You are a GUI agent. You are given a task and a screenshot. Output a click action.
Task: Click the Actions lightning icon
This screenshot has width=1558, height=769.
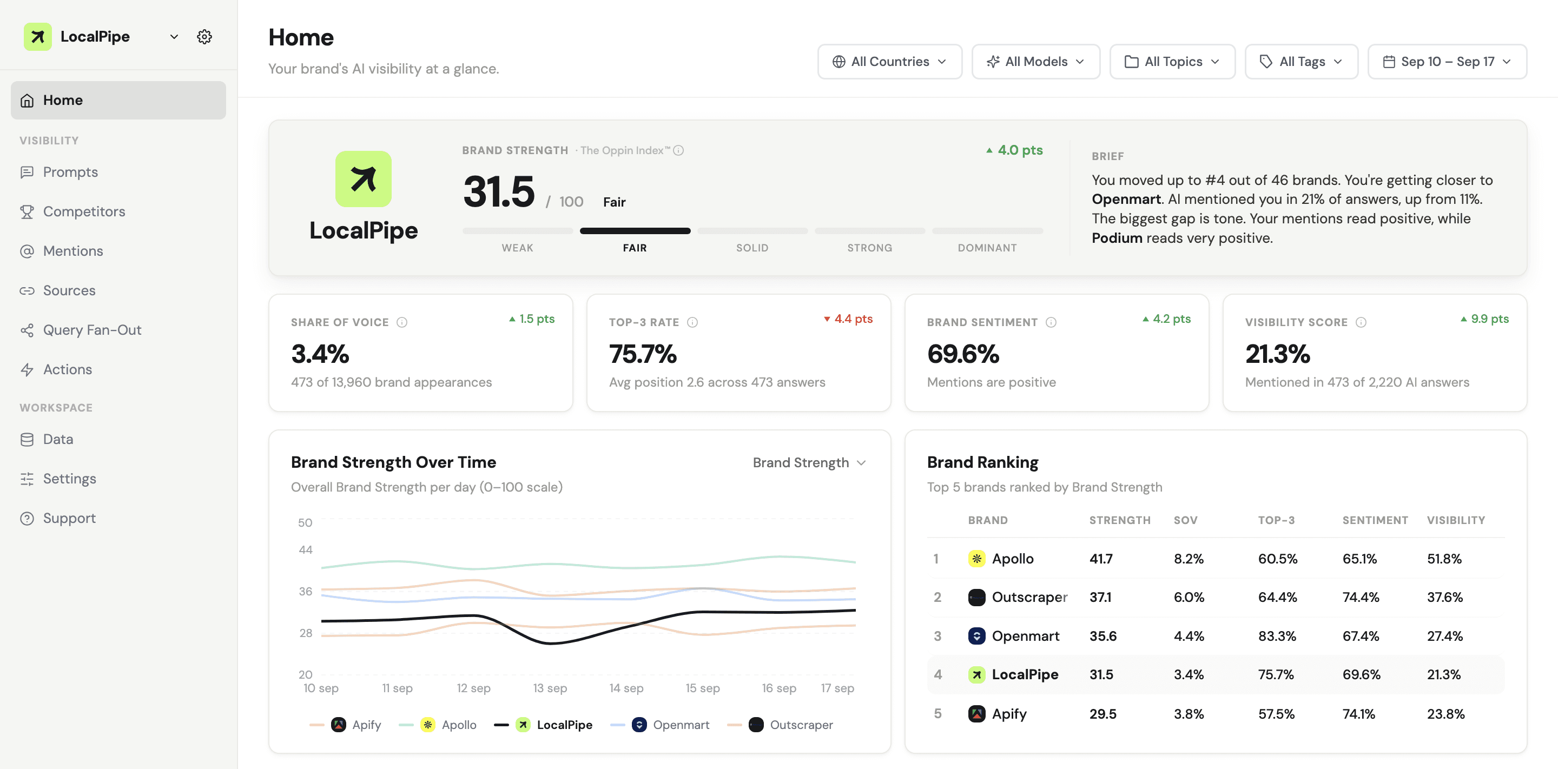27,369
